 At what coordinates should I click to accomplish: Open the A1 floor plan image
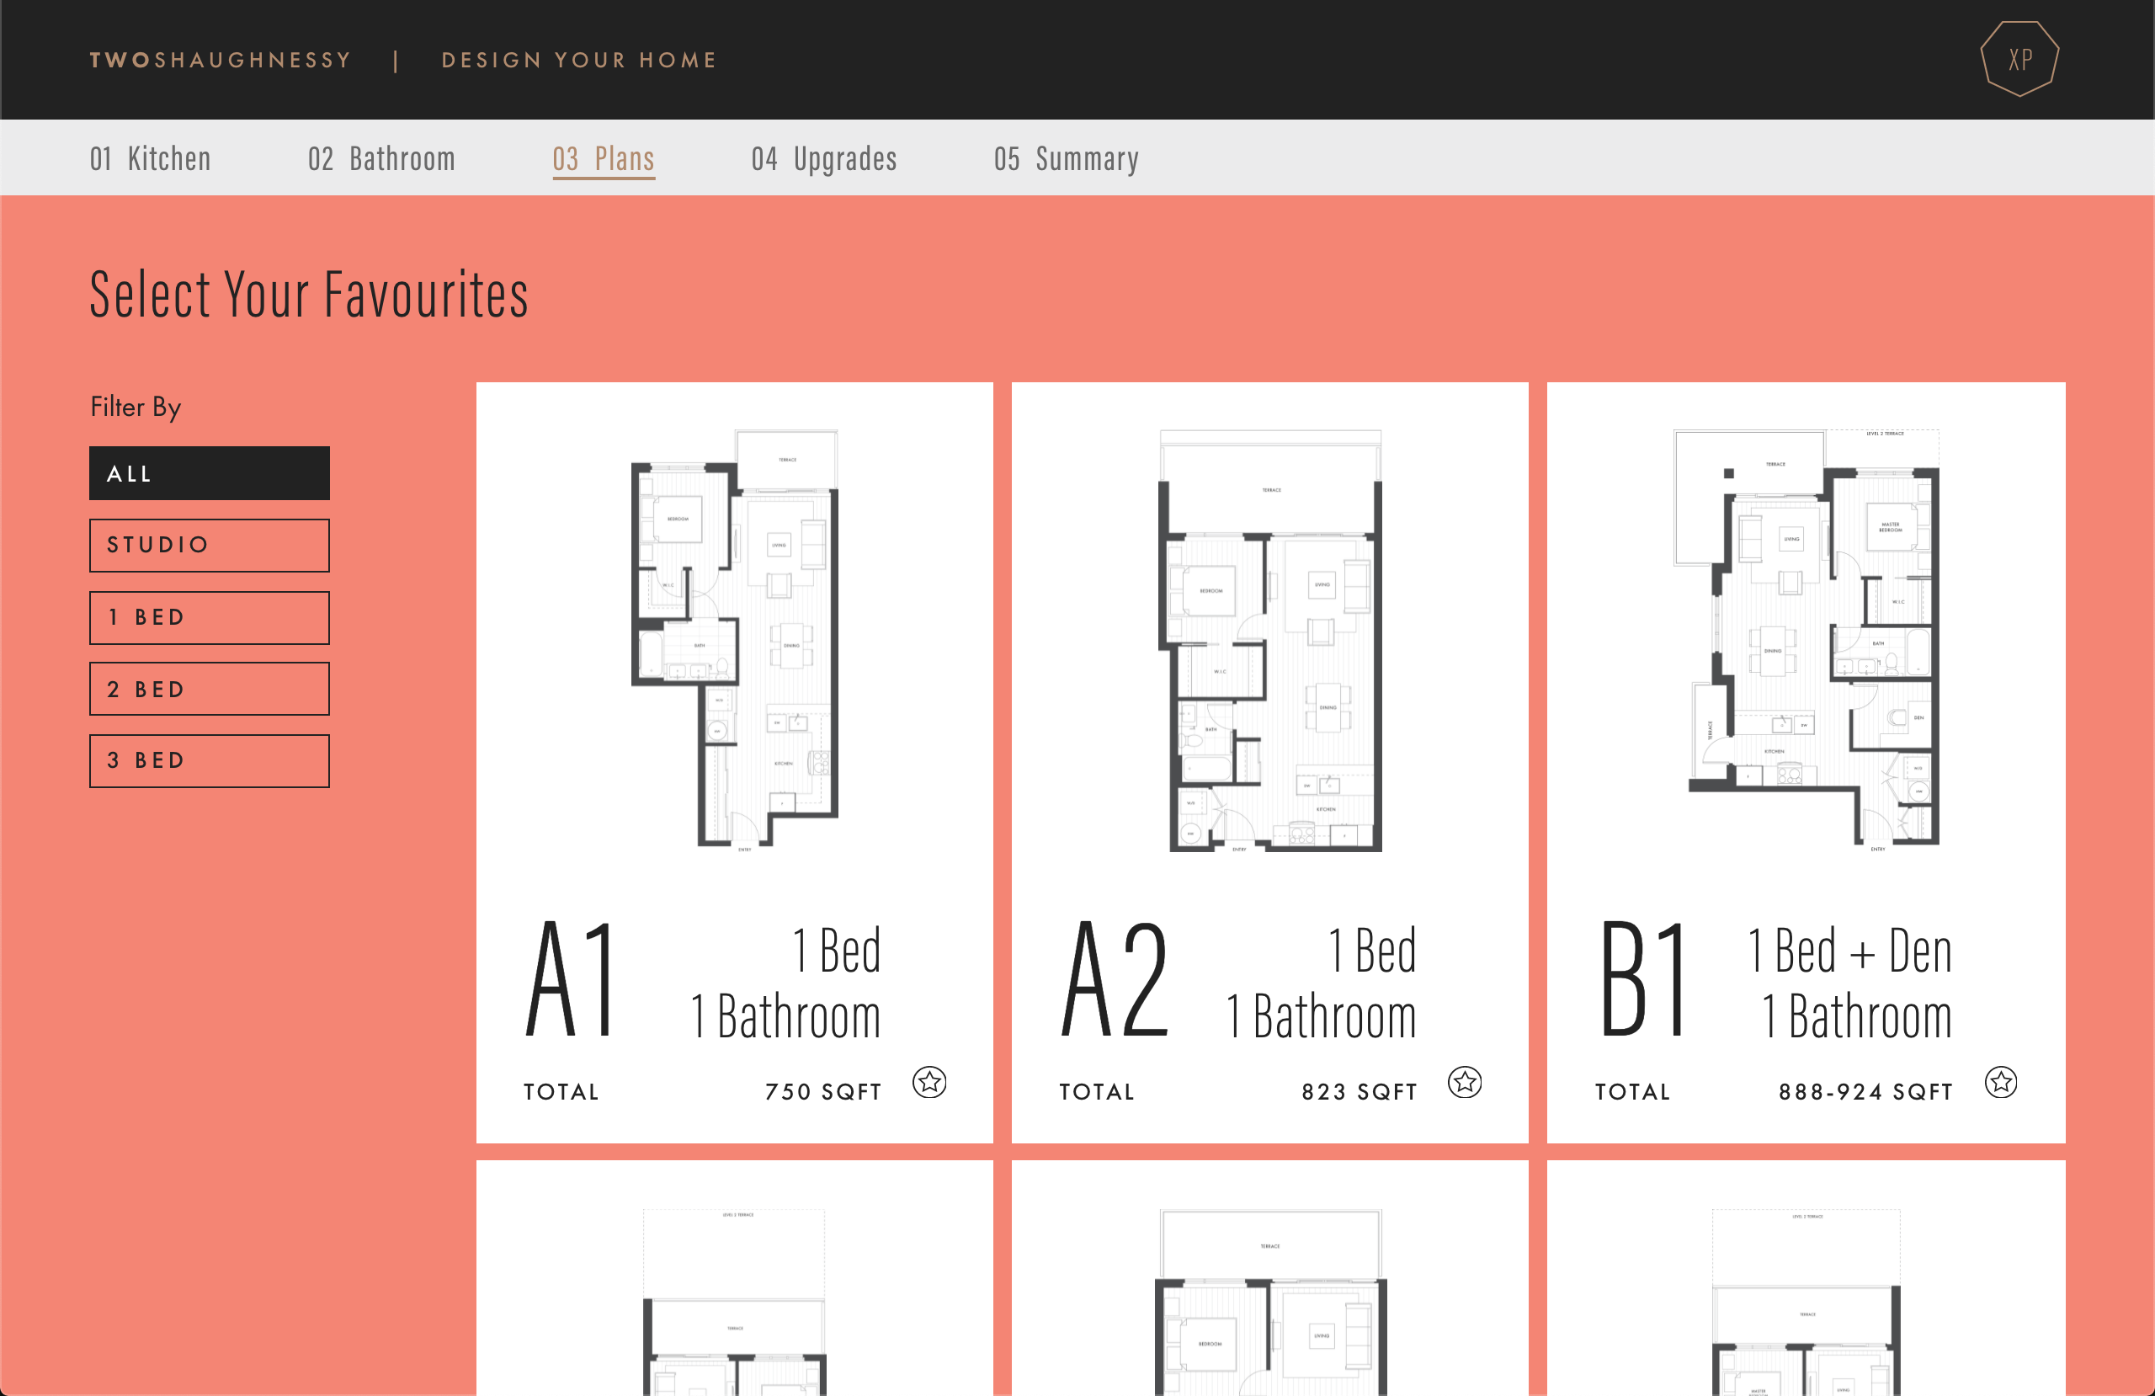pos(734,640)
